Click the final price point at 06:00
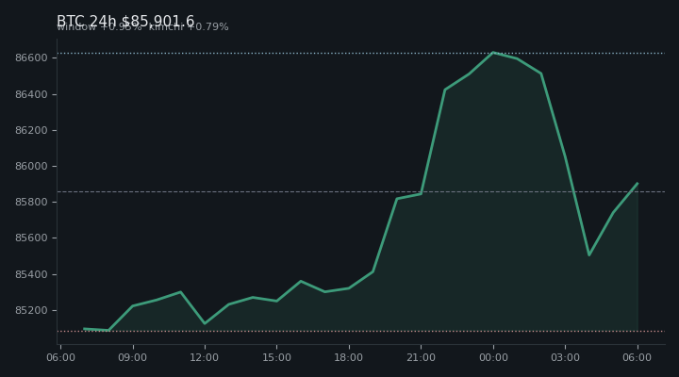 point(638,184)
